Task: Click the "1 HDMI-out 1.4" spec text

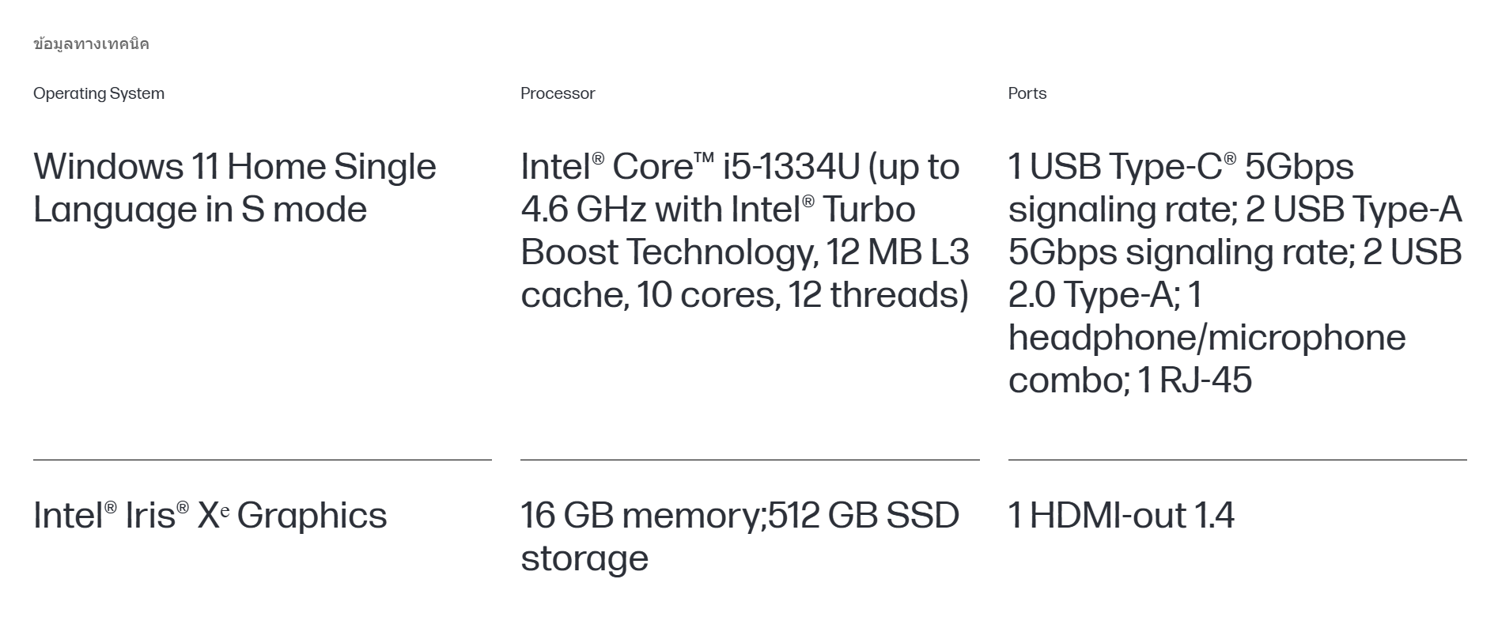Action: point(1121,516)
